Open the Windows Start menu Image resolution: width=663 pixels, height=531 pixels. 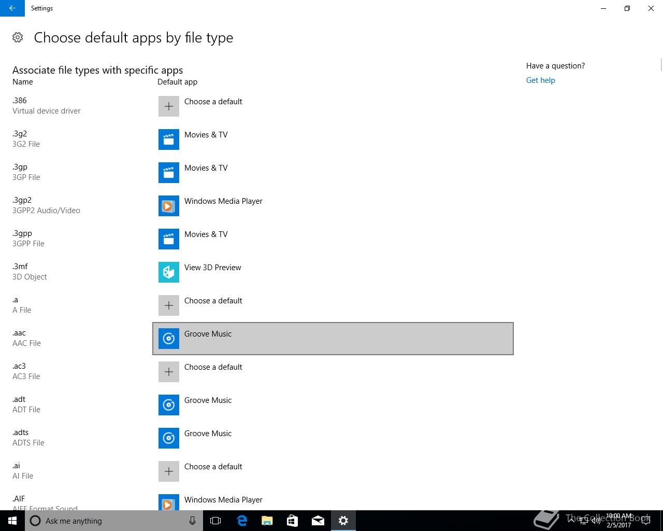[x=12, y=521]
